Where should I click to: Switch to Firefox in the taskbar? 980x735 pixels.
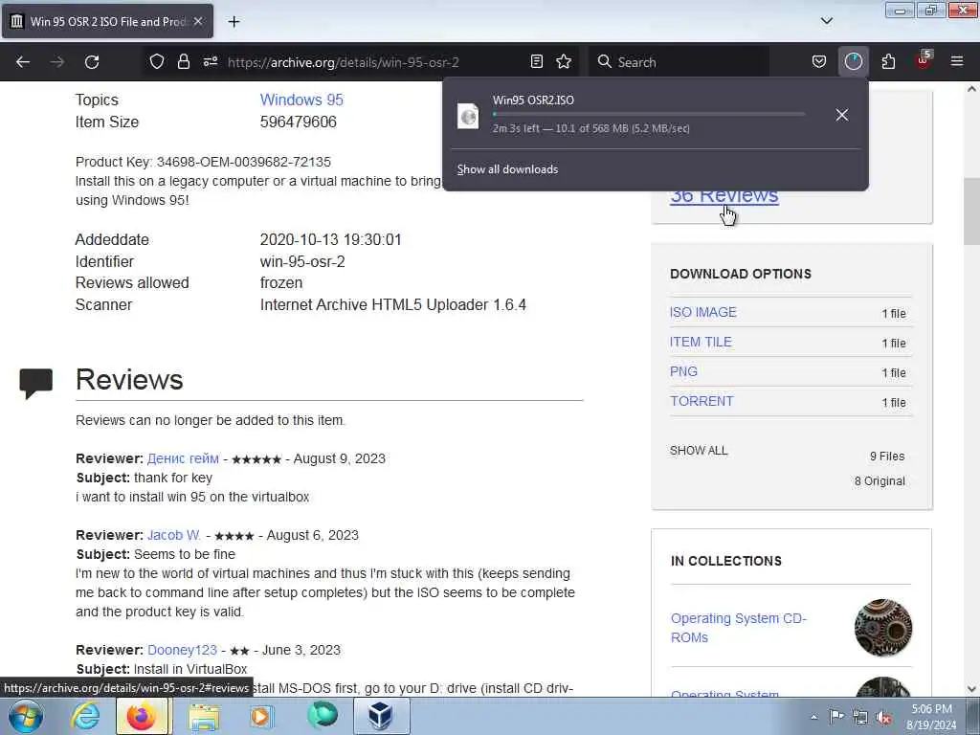142,716
